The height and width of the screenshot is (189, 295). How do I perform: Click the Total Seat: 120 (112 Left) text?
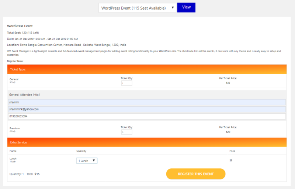(23, 33)
